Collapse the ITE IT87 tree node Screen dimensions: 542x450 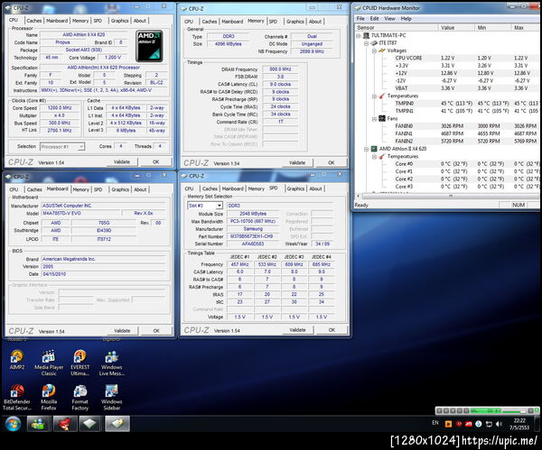click(x=366, y=43)
